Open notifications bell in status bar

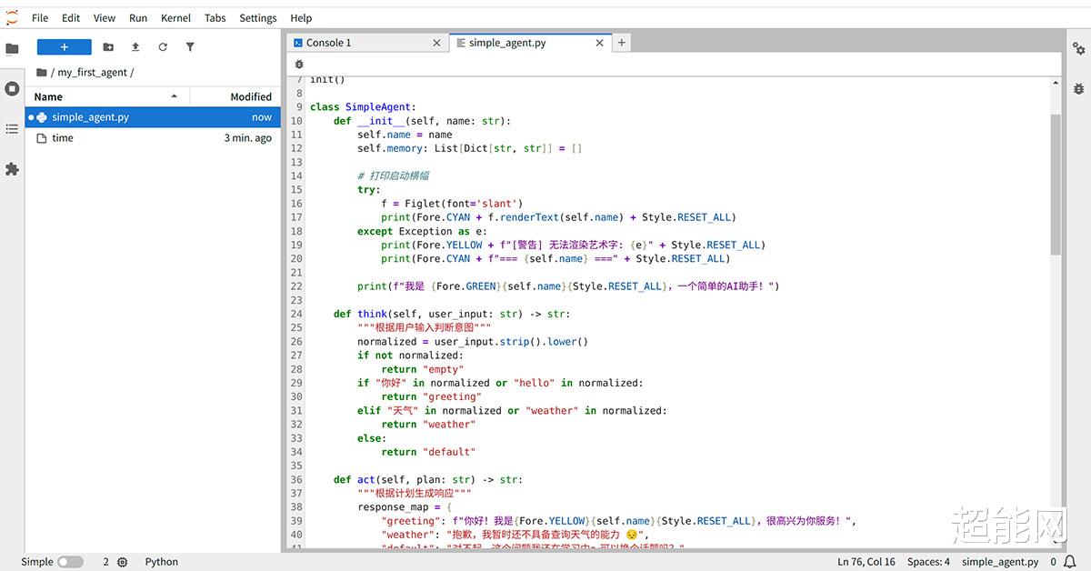pos(1070,562)
